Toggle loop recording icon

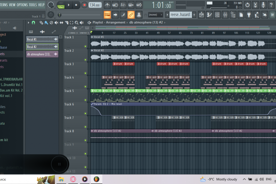(x=139, y=5)
